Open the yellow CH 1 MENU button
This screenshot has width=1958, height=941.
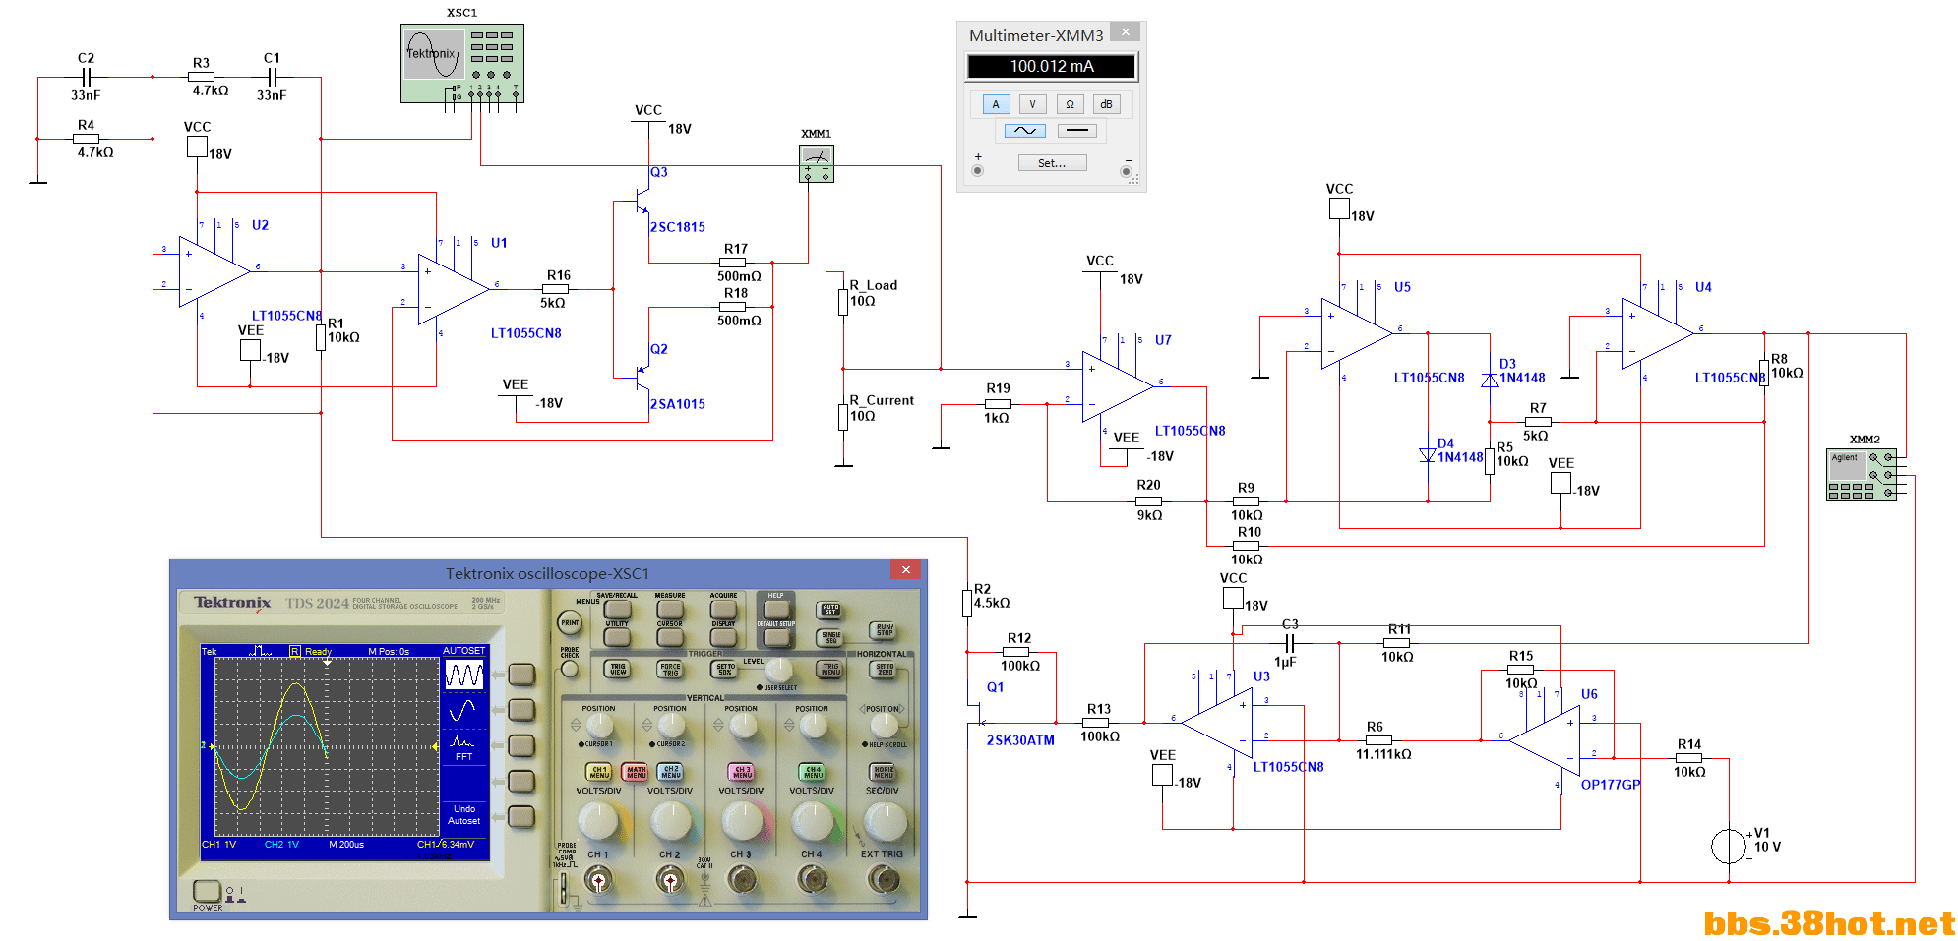click(598, 772)
